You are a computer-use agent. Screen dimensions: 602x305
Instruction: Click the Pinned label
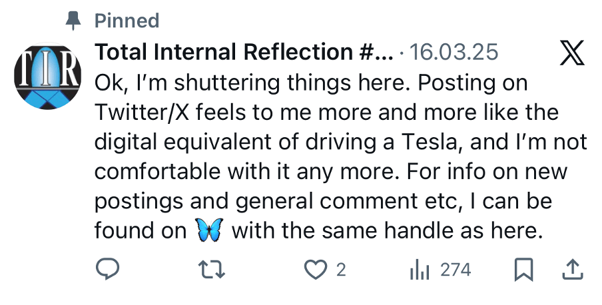(x=127, y=21)
